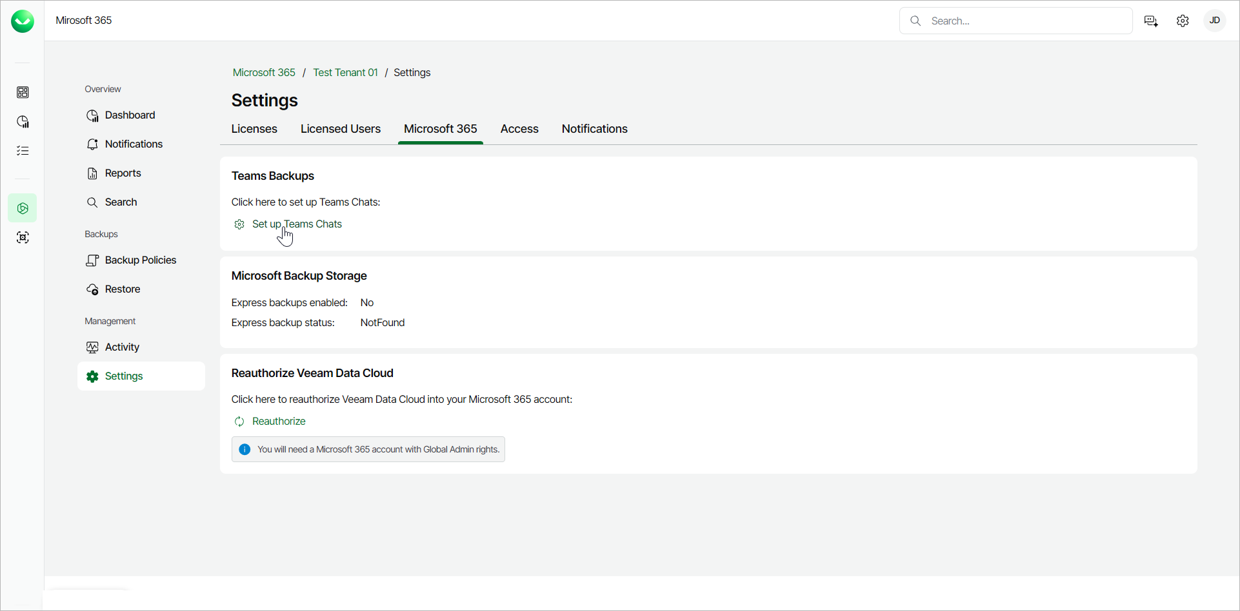The image size is (1240, 611).
Task: Click the Veeam logo icon
Action: point(23,21)
